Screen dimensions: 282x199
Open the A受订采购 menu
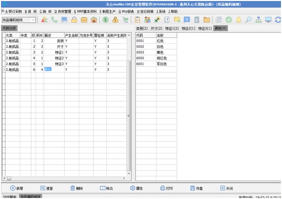tap(14, 12)
